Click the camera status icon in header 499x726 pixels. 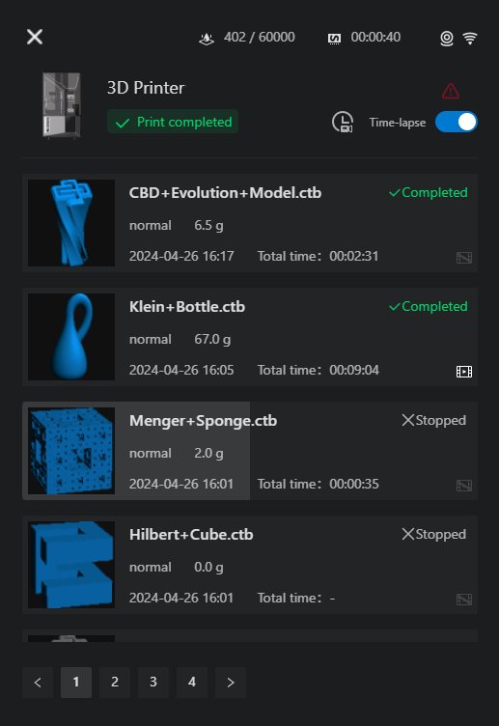pyautogui.click(x=446, y=39)
